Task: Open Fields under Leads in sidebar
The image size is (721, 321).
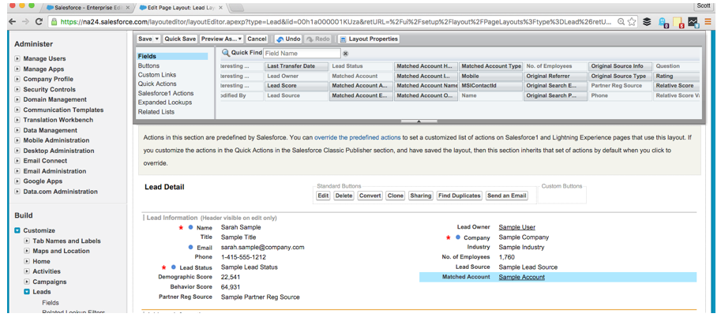Action: pyautogui.click(x=50, y=303)
